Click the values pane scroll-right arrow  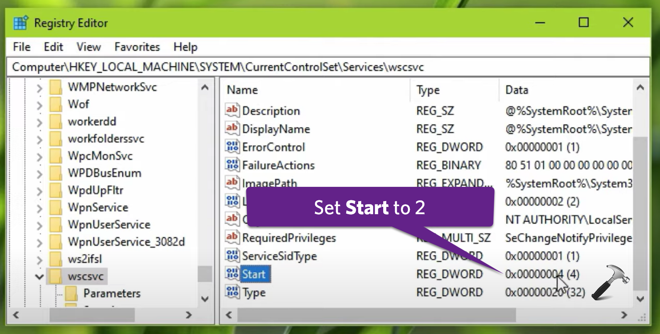(624, 315)
